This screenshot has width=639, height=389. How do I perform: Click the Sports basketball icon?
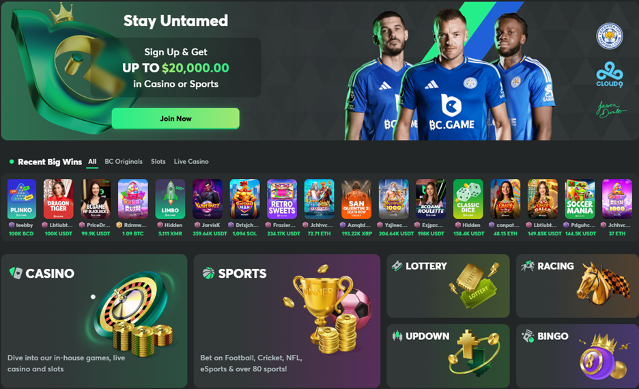(x=208, y=273)
